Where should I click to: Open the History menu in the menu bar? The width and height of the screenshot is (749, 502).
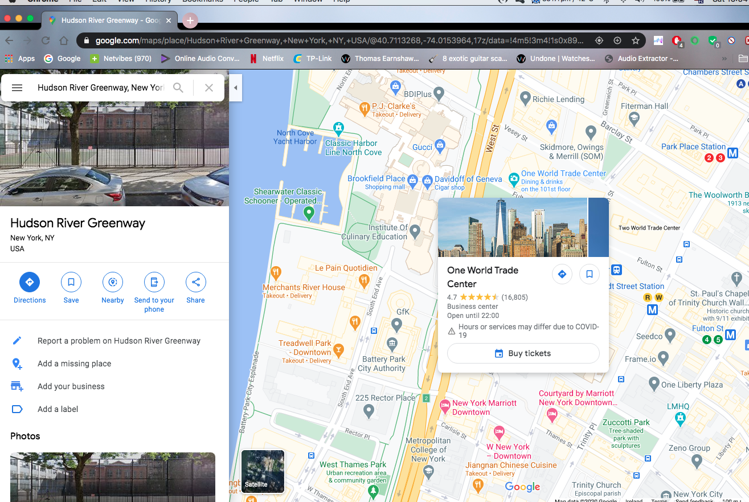coord(158,2)
